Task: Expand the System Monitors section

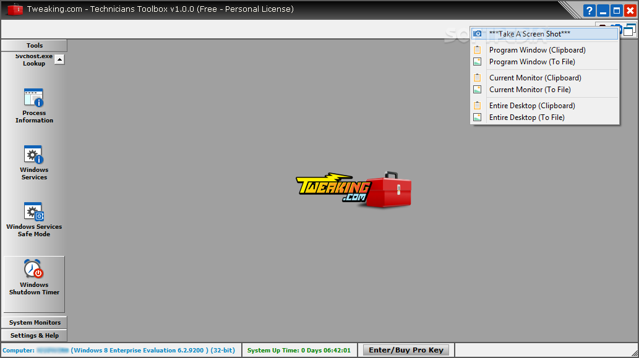Action: 34,322
